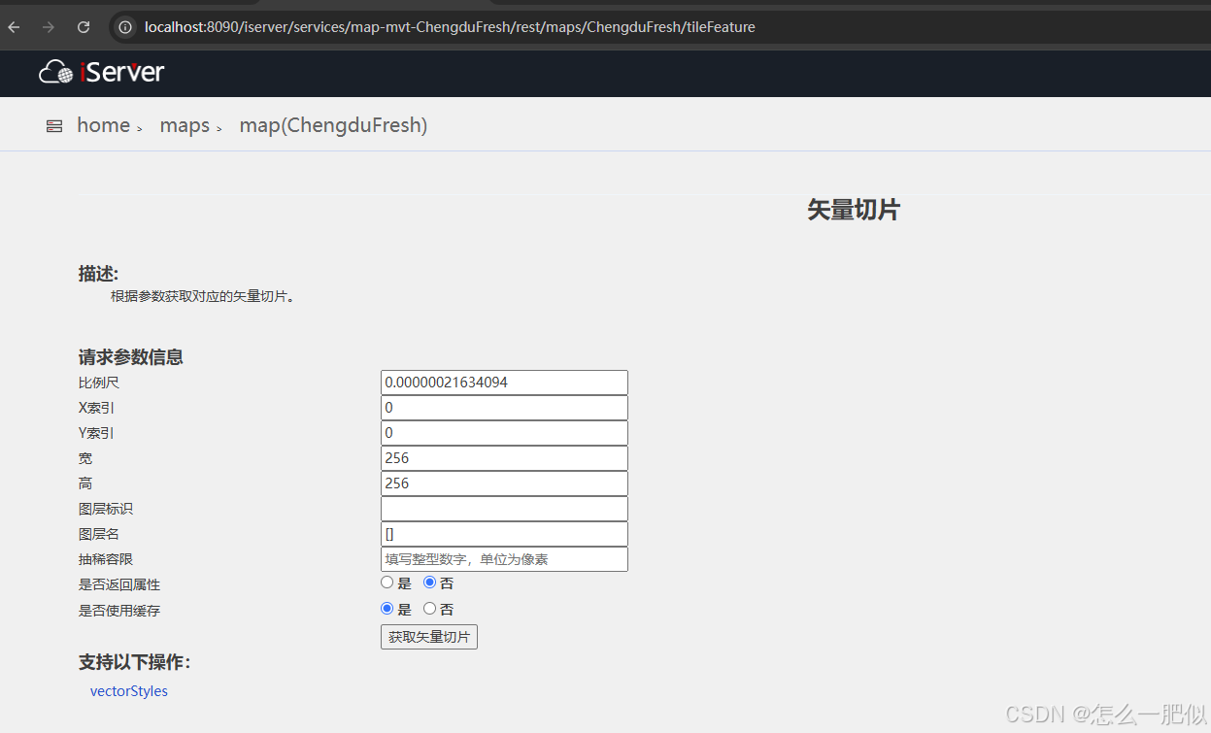Click the 获取矢量切片 button
Image resolution: width=1211 pixels, height=733 pixels.
[428, 636]
